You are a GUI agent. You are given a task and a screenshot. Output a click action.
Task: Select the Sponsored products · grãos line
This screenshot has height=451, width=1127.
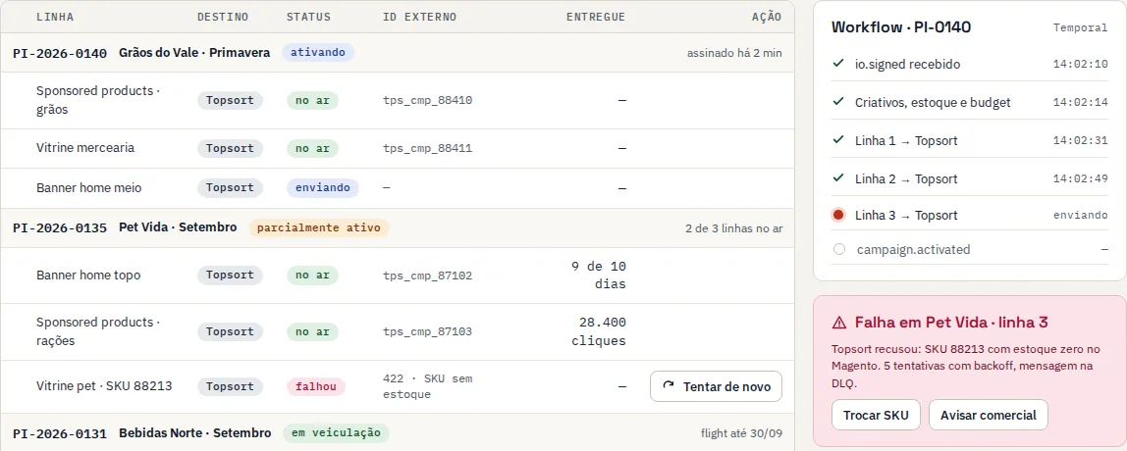(398, 101)
